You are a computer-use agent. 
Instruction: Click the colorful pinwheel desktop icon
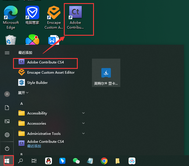(x=32, y=40)
